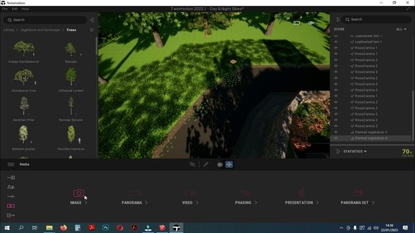Open Task View on the taskbar
The image size is (415, 233).
[34, 228]
